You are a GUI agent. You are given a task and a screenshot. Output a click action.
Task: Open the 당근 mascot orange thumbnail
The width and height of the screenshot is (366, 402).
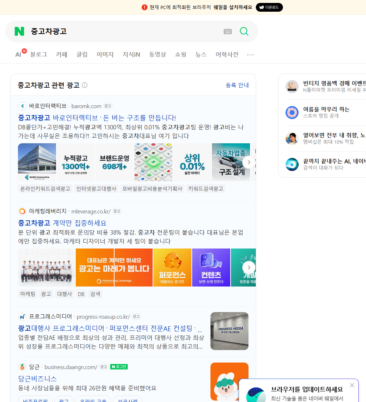point(229,382)
